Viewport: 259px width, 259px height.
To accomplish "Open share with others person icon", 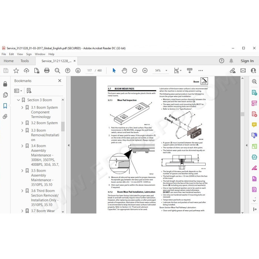I will point(253,71).
